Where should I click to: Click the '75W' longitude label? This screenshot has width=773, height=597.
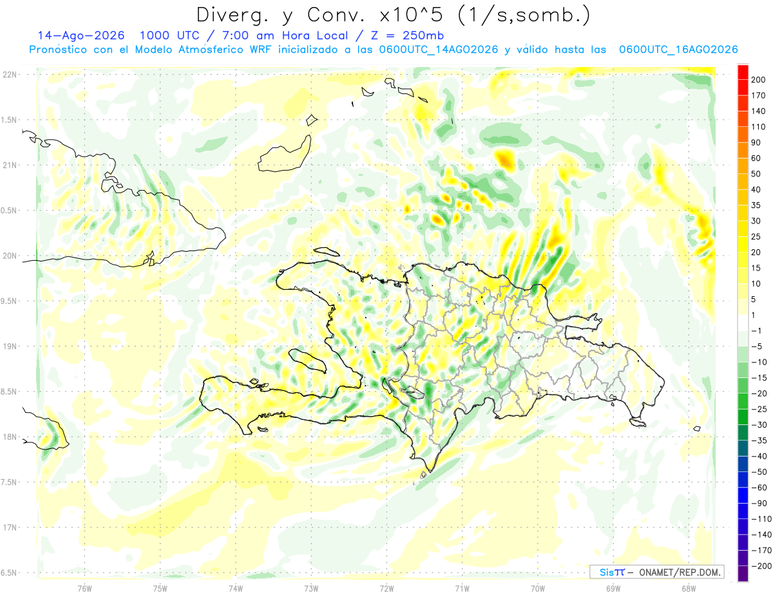coord(160,588)
